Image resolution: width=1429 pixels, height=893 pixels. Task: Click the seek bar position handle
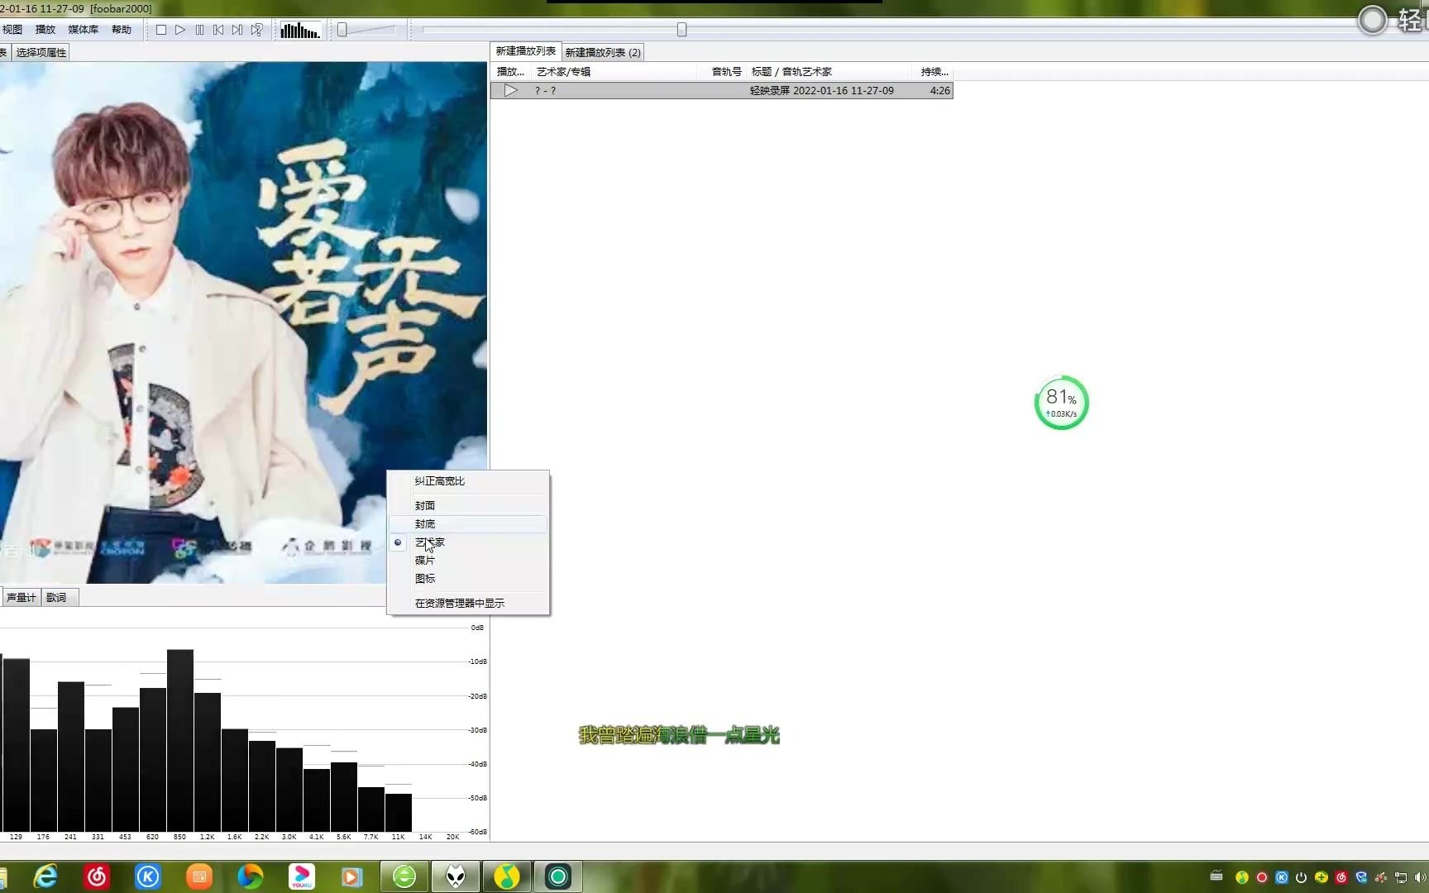pos(681,30)
